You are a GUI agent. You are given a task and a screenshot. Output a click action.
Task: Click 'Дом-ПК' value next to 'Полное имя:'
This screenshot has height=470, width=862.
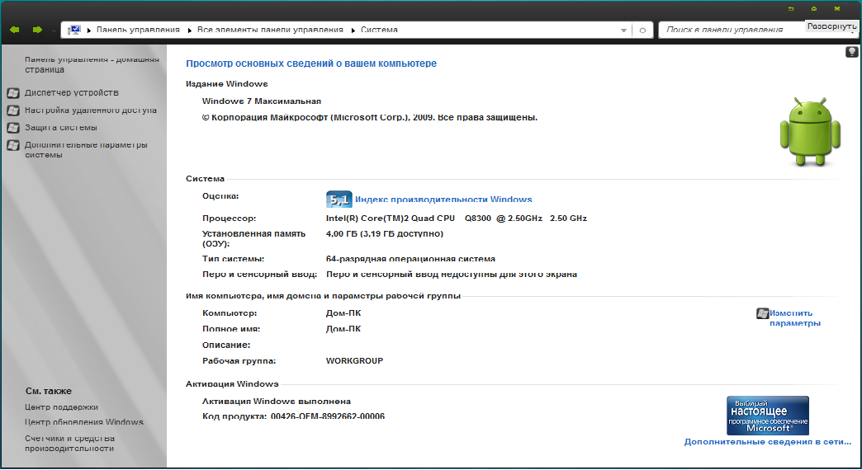click(343, 330)
